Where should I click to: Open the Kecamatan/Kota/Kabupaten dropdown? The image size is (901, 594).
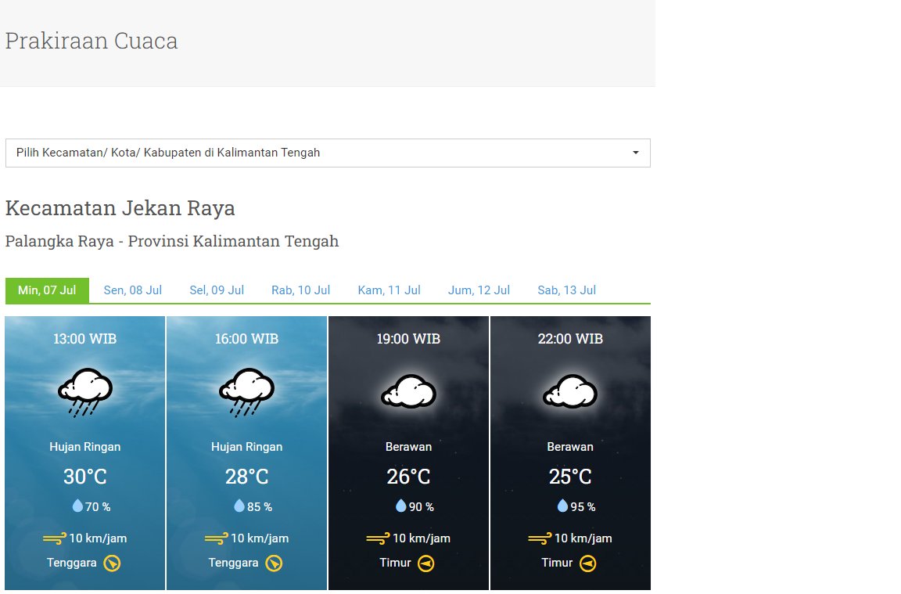tap(328, 153)
